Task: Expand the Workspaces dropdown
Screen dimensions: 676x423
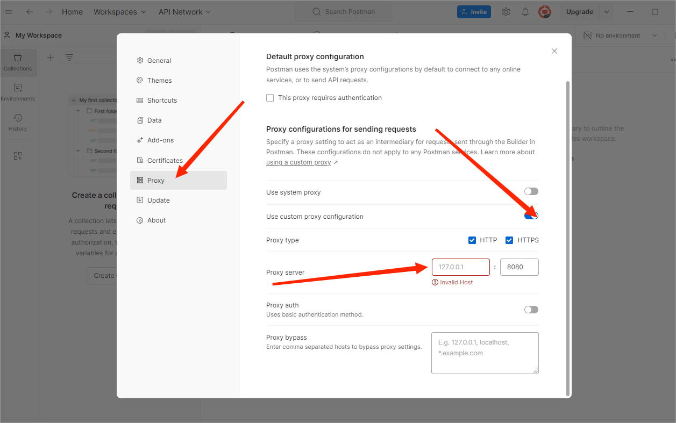Action: click(x=119, y=12)
